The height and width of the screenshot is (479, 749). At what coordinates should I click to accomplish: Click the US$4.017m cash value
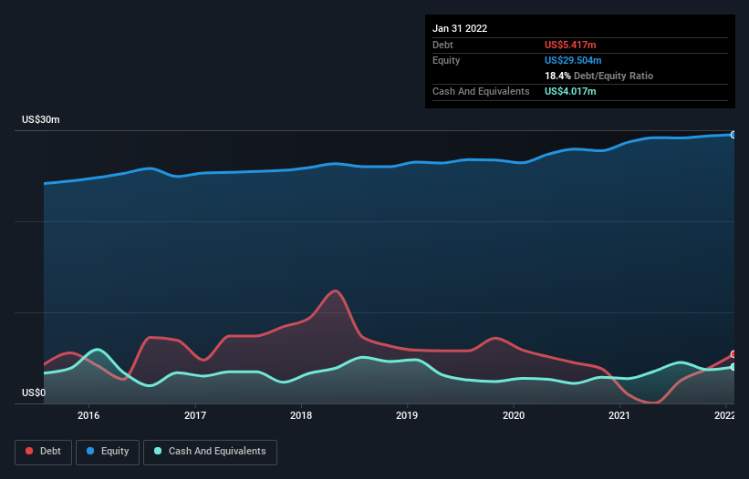(x=570, y=91)
